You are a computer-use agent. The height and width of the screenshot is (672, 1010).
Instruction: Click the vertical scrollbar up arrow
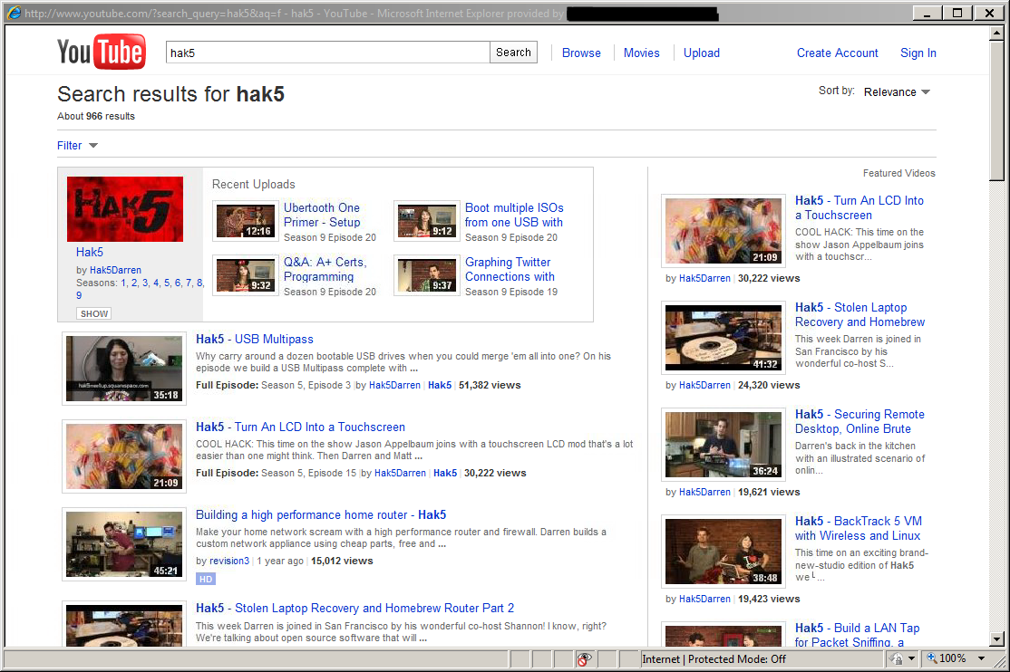pos(996,32)
